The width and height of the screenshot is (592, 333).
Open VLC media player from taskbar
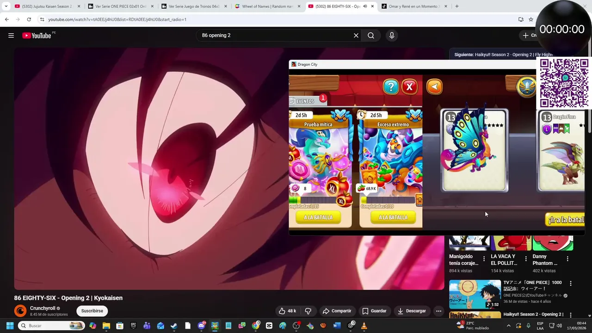coord(364,326)
